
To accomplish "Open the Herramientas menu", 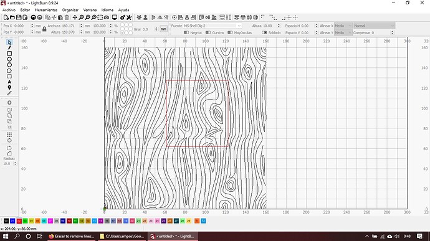I will tap(46, 10).
